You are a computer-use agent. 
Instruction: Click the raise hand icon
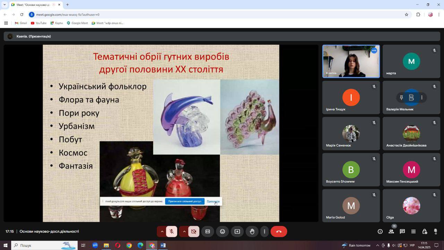tap(252, 232)
